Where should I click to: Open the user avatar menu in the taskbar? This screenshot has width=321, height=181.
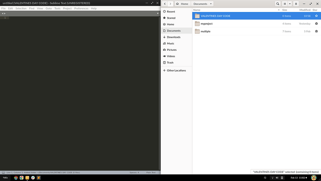pos(314,178)
